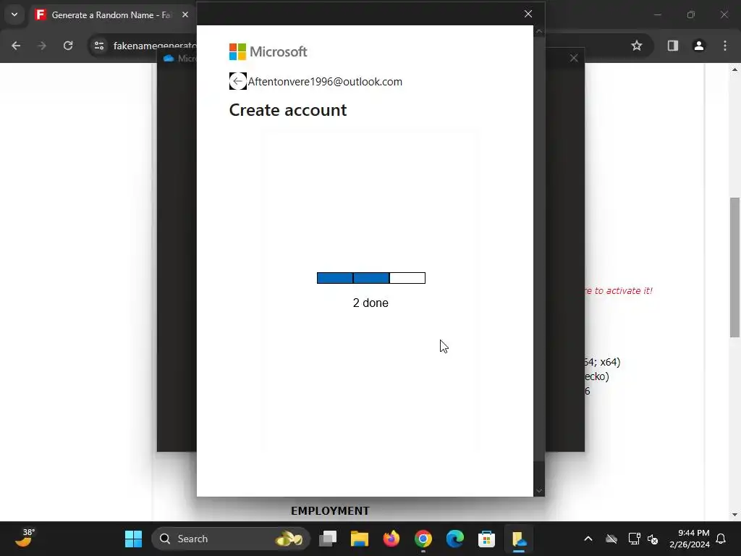The height and width of the screenshot is (556, 741).
Task: Open the Windows Start menu
Action: (133, 539)
